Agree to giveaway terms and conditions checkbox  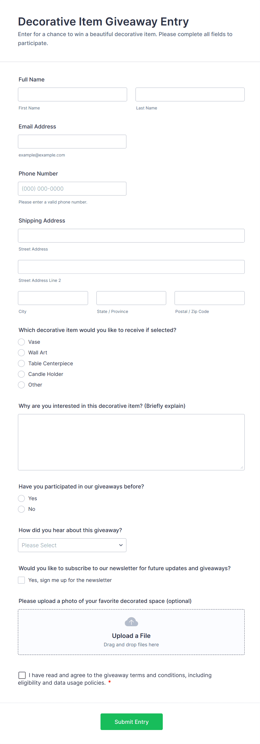click(x=22, y=675)
